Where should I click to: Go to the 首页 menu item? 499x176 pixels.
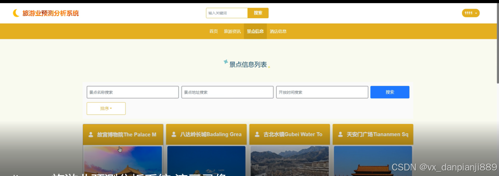click(214, 31)
